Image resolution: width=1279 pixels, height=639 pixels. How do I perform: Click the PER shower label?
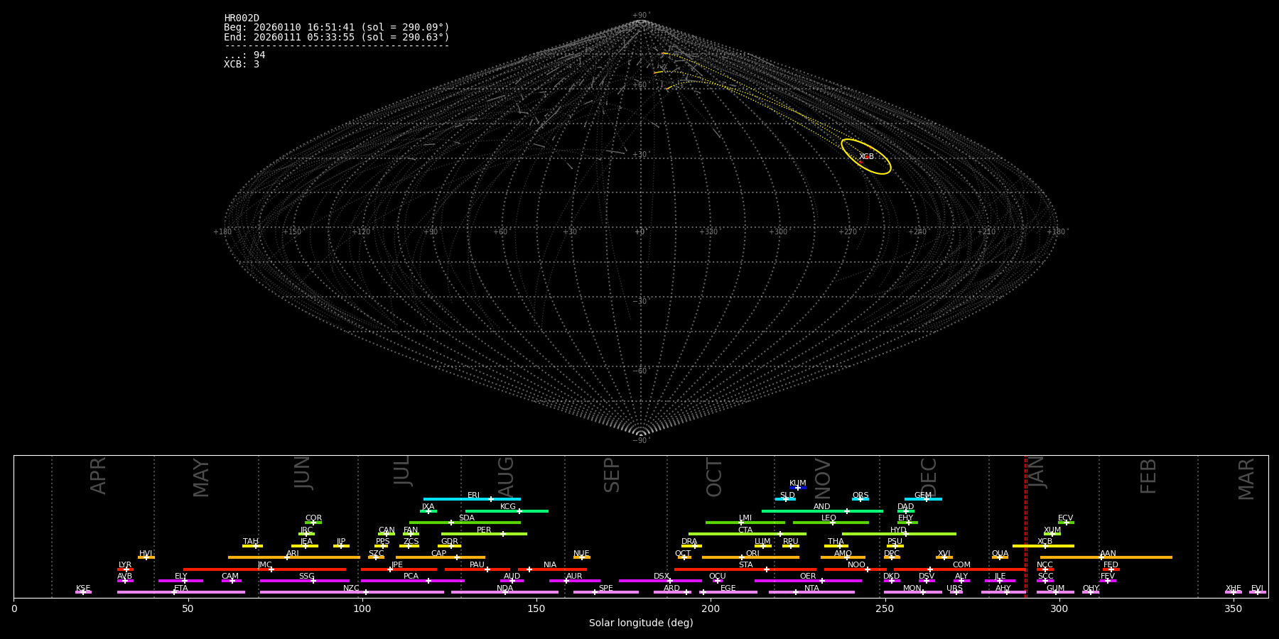coord(484,530)
